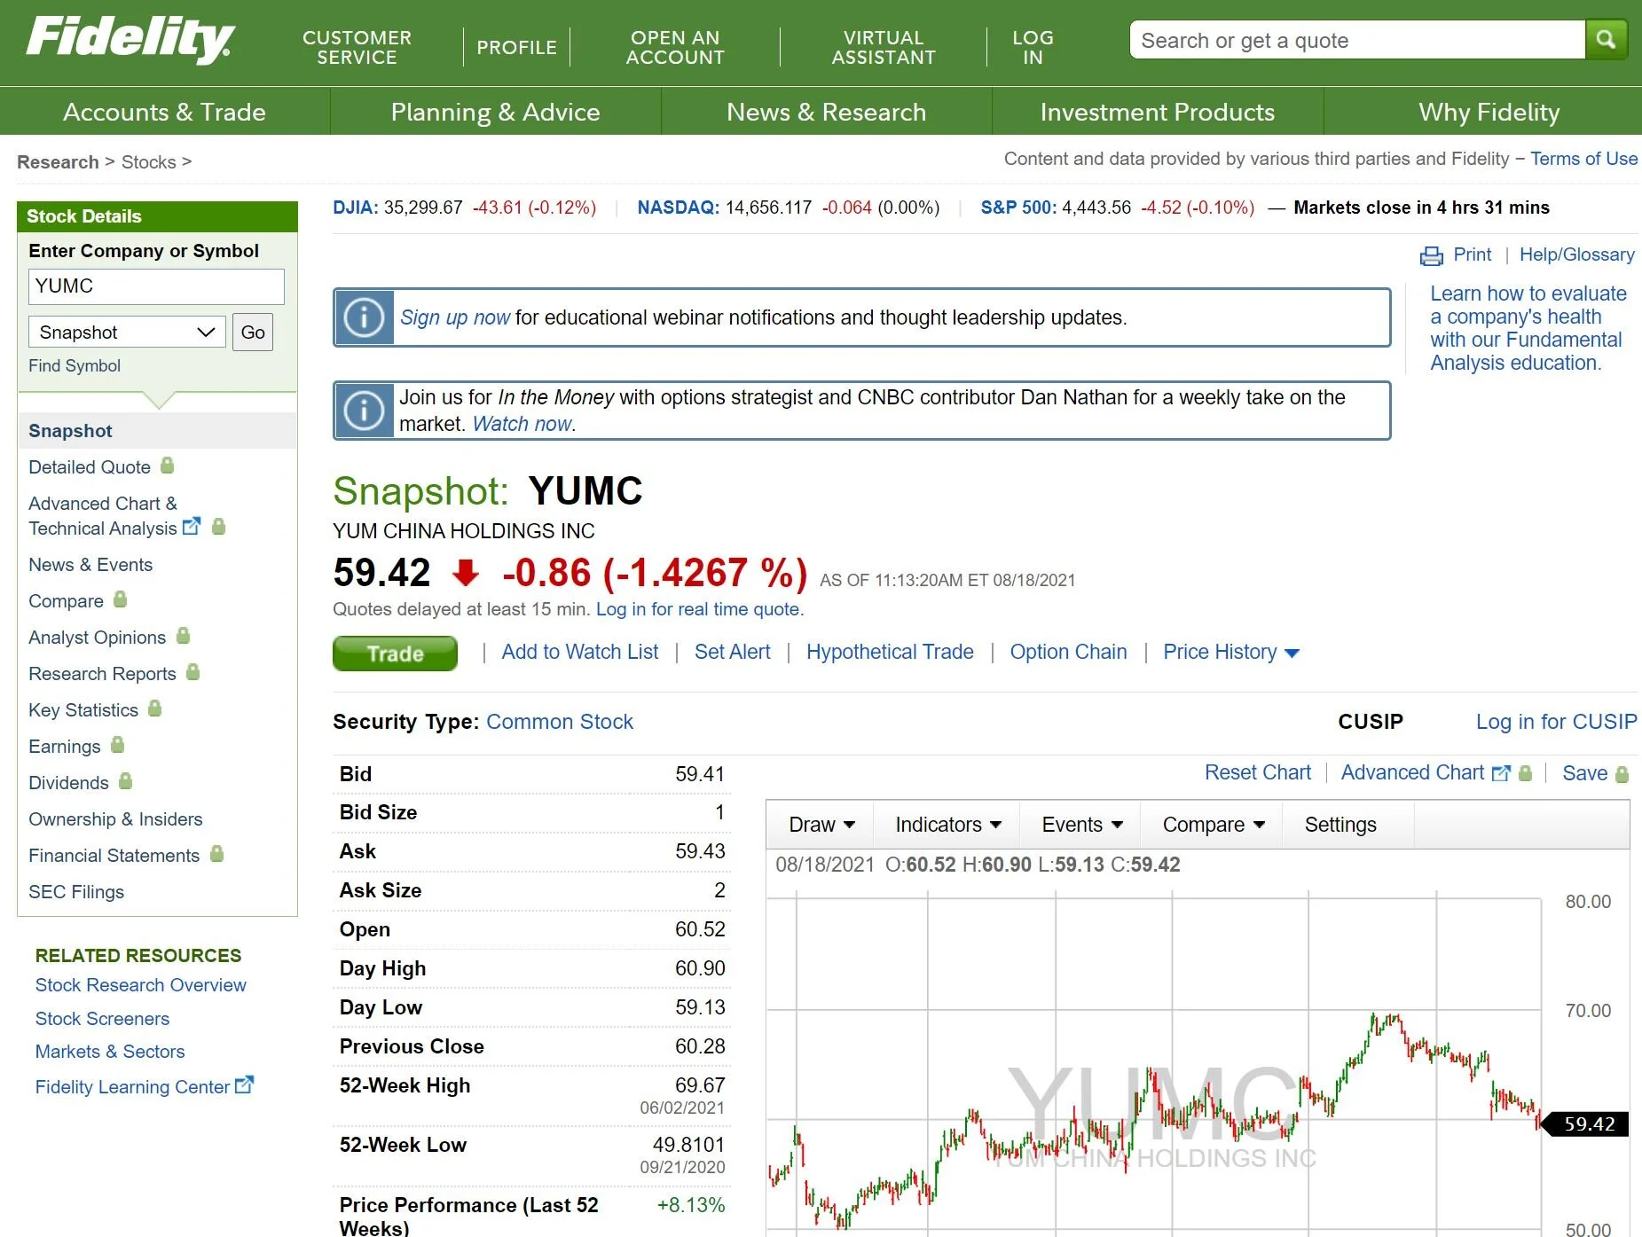Click the lock icon next to Financial Statements
Screen dimensions: 1642x1237
click(x=216, y=854)
